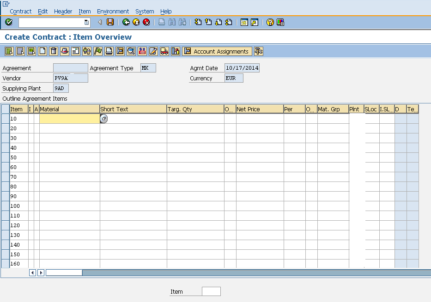The width and height of the screenshot is (431, 302).
Task: Click the Currency value EUR
Action: pos(234,78)
